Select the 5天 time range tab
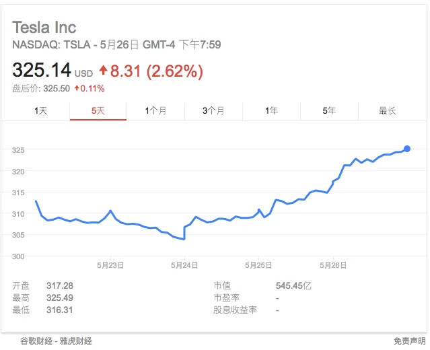Viewport: 430px width, 350px height. click(x=98, y=111)
